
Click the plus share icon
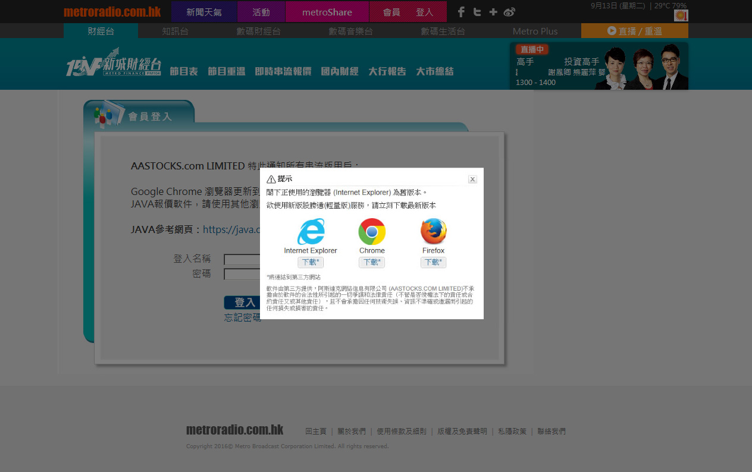pyautogui.click(x=493, y=12)
